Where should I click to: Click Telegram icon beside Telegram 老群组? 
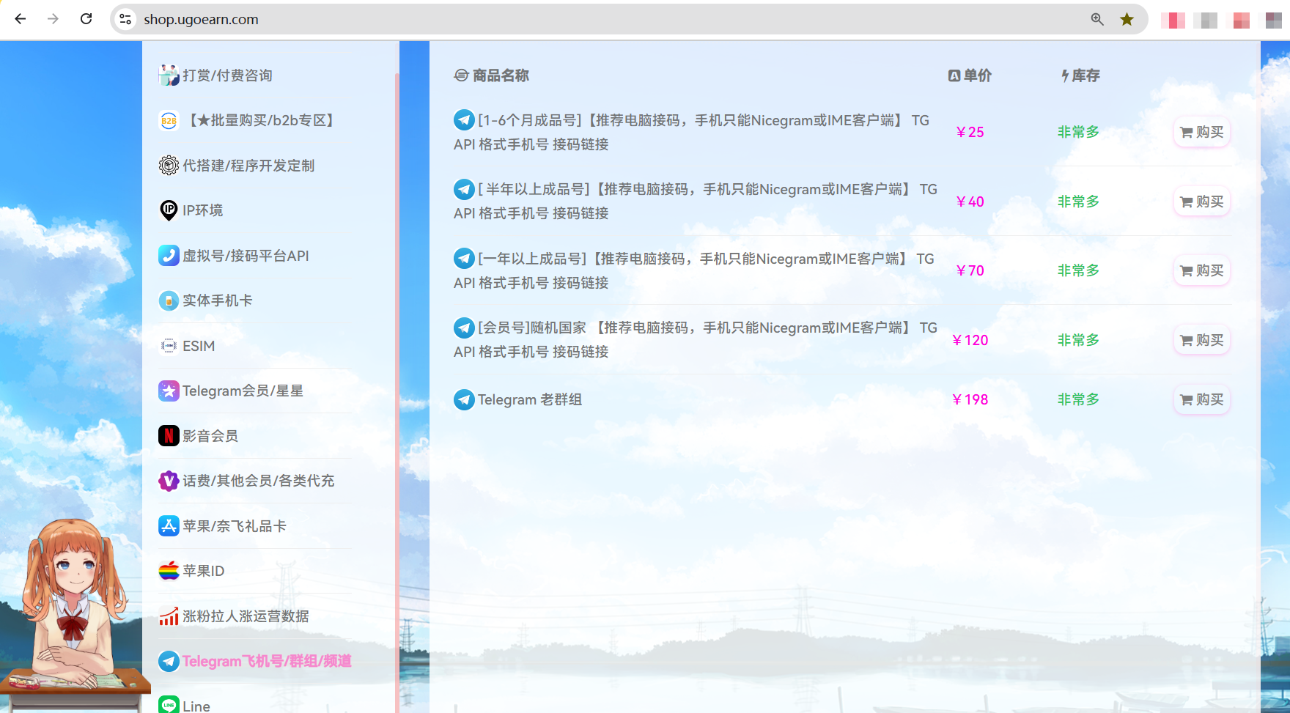(x=464, y=399)
